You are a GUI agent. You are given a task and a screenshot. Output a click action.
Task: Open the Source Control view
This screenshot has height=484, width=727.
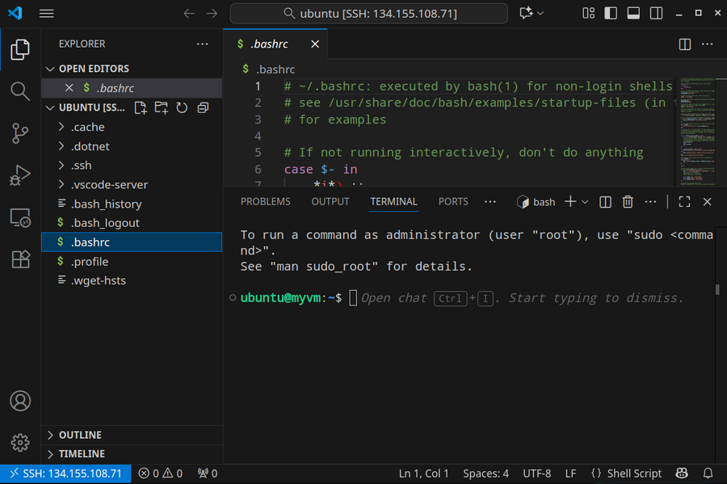coord(20,133)
